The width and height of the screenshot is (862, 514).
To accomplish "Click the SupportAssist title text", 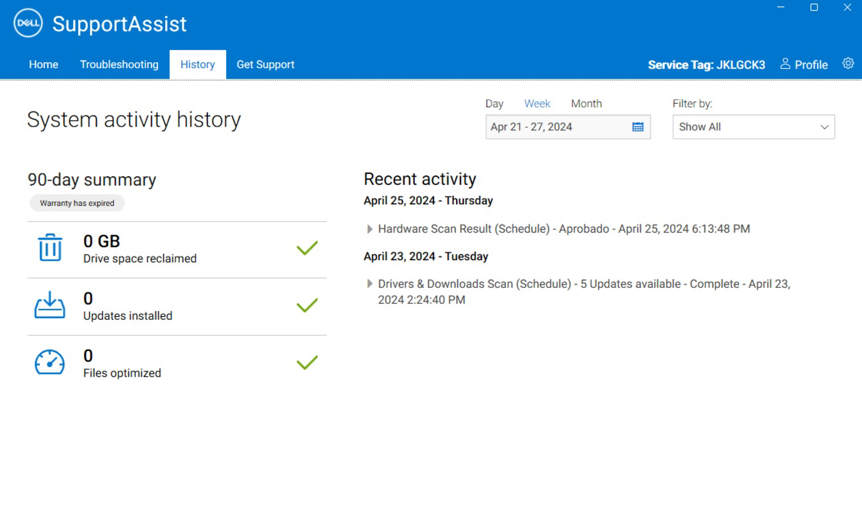I will 119,24.
